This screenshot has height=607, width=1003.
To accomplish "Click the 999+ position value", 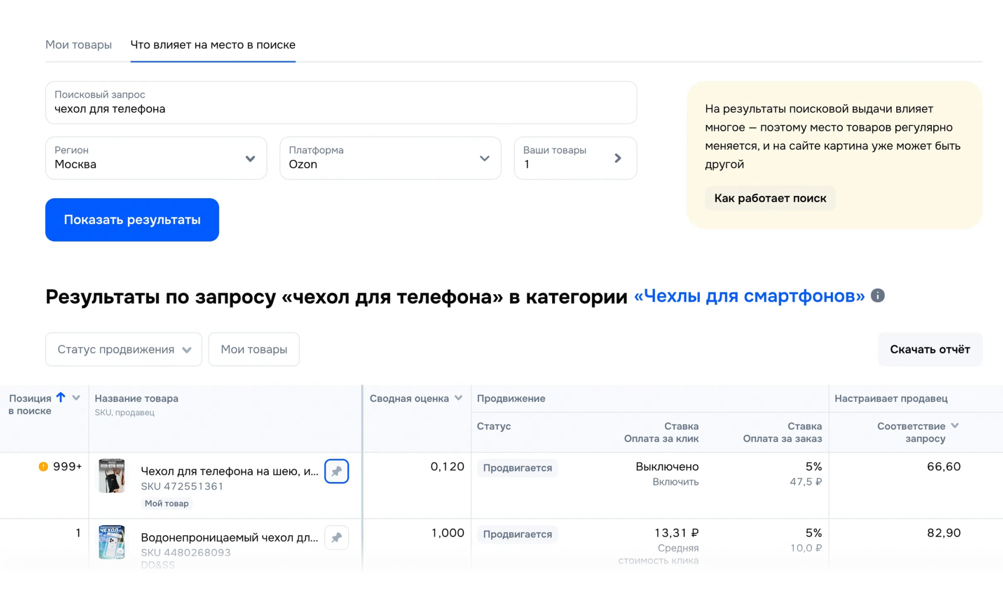I will tap(67, 466).
